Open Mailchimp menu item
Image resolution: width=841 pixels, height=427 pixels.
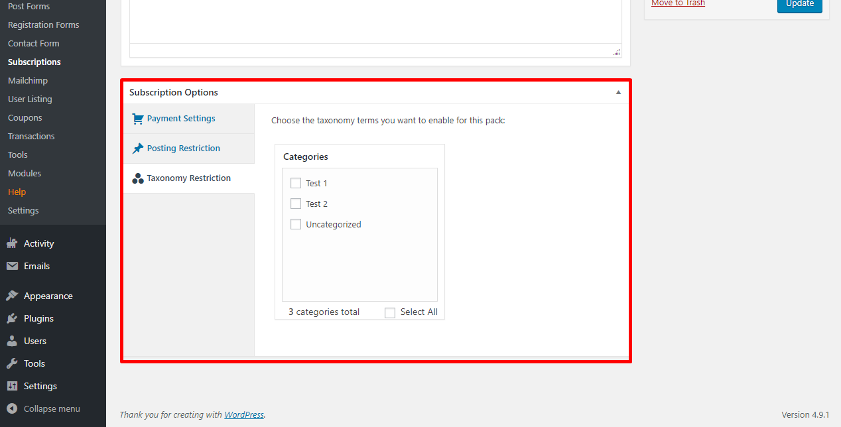pos(27,80)
